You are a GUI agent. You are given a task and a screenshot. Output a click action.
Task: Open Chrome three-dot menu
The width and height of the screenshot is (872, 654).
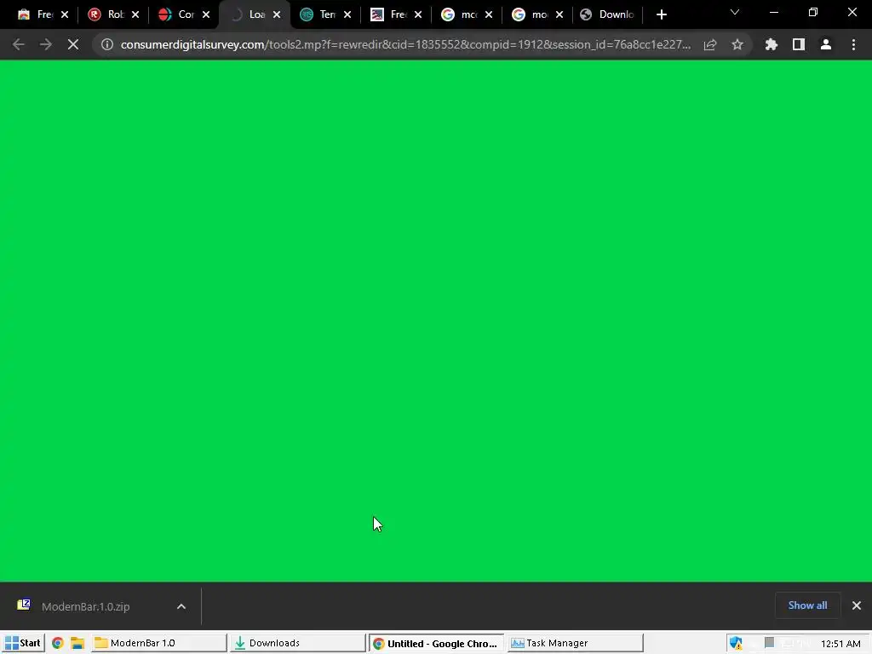pyautogui.click(x=853, y=44)
